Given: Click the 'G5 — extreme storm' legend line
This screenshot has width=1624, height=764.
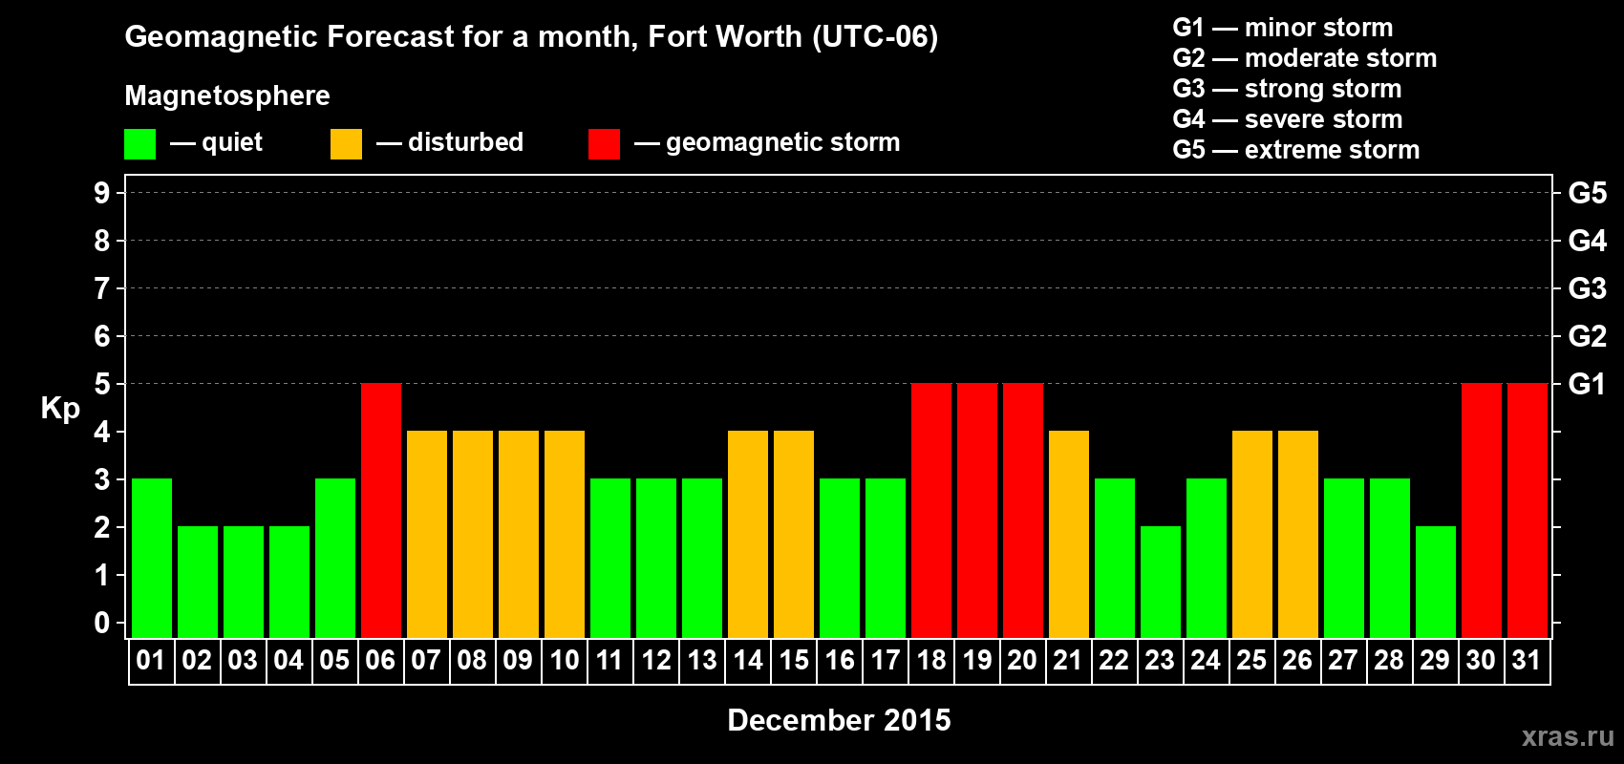Looking at the screenshot, I should click(1296, 150).
